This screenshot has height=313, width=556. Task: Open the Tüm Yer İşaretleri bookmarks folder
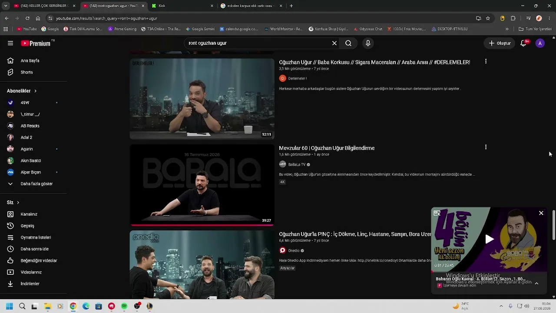(535, 29)
